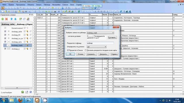Click the condition expression text box
The width and height of the screenshot is (184, 103).
[97, 37]
